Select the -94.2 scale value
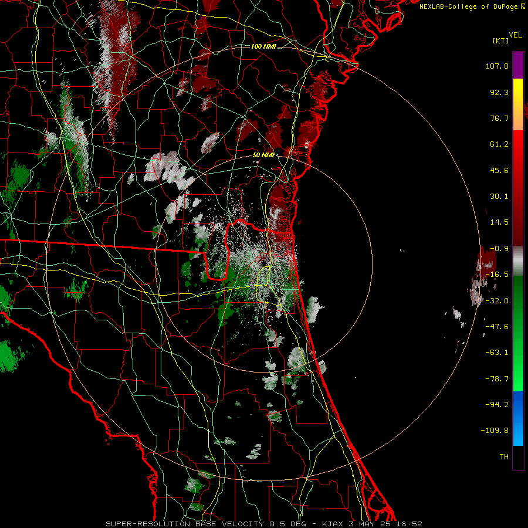Viewport: 528px width, 528px height. pyautogui.click(x=497, y=404)
